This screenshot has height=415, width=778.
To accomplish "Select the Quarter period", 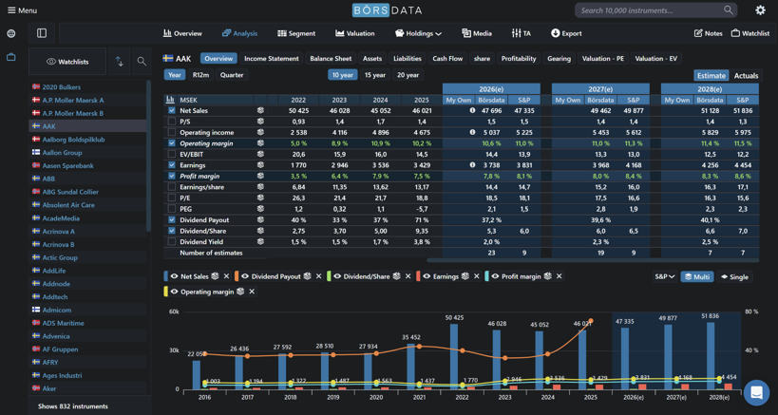I will coord(232,75).
